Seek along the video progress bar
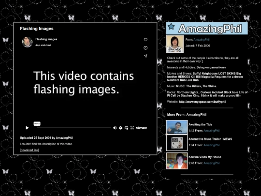The height and width of the screenshot is (196, 261). coord(74,128)
